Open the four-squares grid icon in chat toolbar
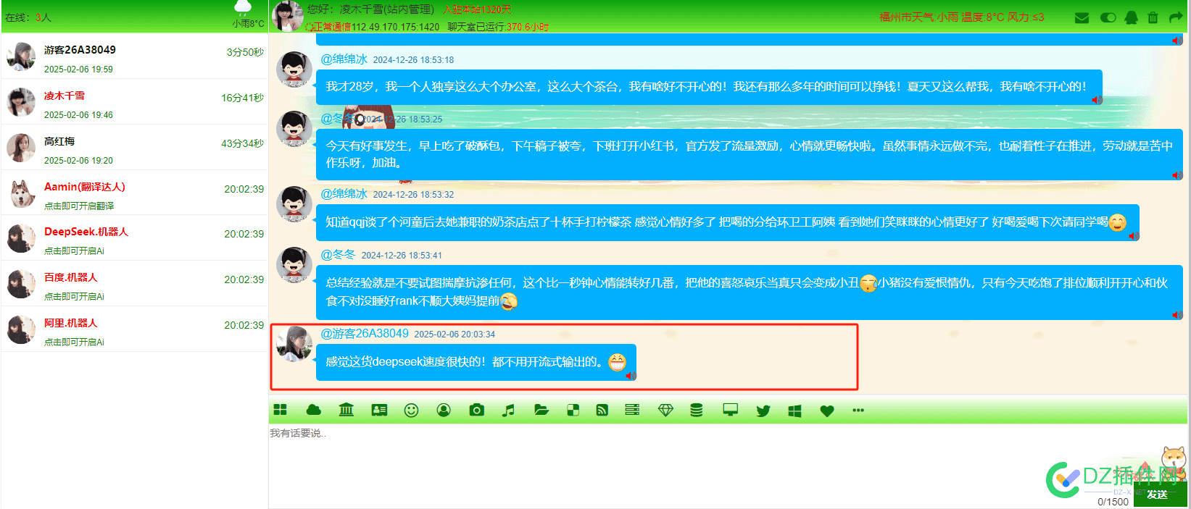Viewport: 1191px width, 509px height. click(x=281, y=411)
